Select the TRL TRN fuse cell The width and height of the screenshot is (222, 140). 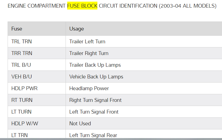coord(21,41)
